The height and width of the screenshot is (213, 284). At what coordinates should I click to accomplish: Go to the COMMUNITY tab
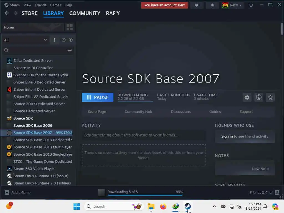(x=85, y=13)
